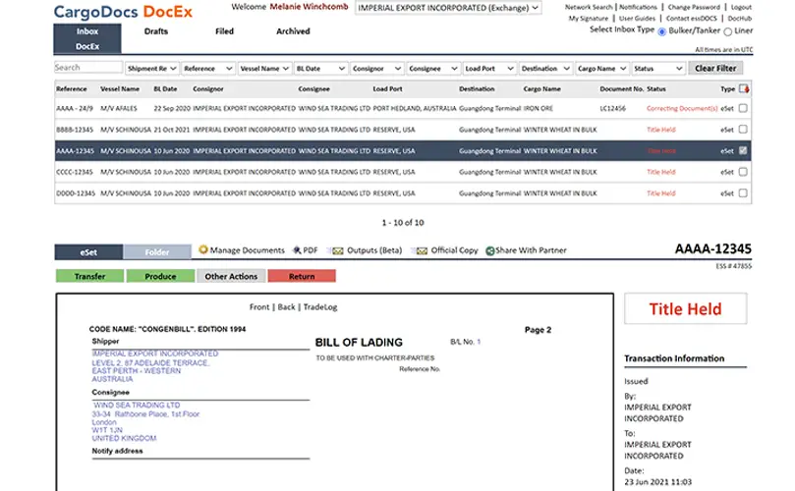Image resolution: width=795 pixels, height=491 pixels.
Task: Click the Logout link
Action: tap(741, 7)
